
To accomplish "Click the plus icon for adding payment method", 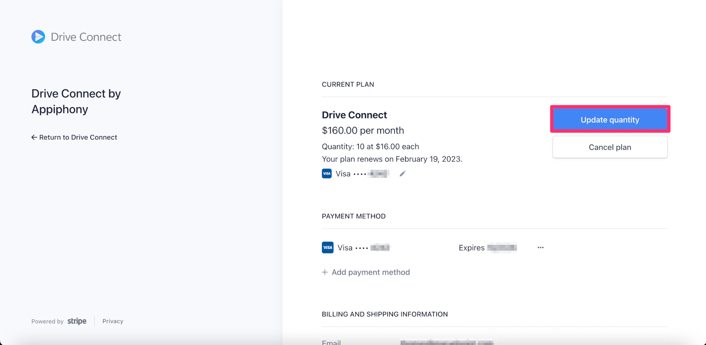I will (x=325, y=272).
